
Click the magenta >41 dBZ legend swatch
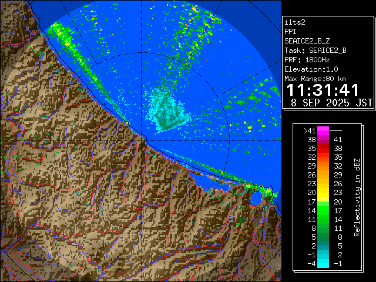pyautogui.click(x=323, y=131)
